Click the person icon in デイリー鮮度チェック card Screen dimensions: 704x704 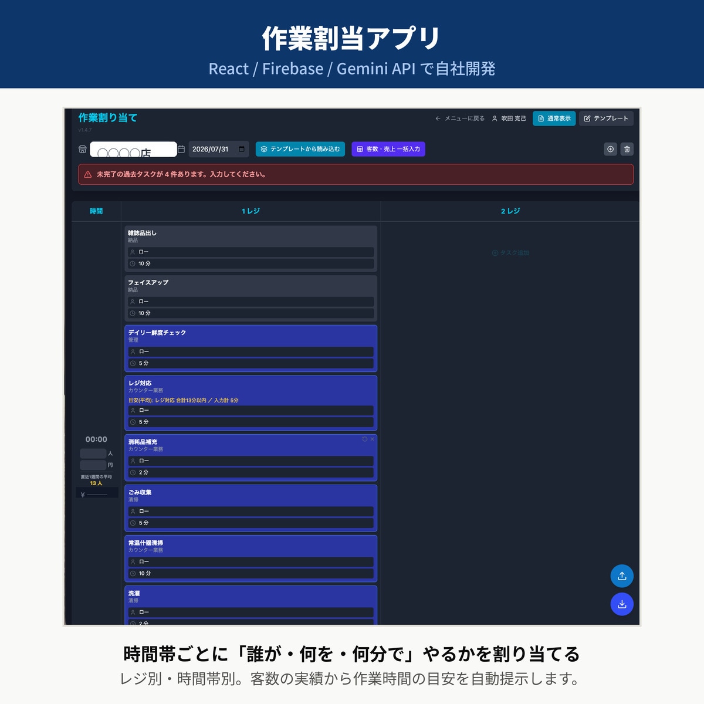(x=133, y=352)
